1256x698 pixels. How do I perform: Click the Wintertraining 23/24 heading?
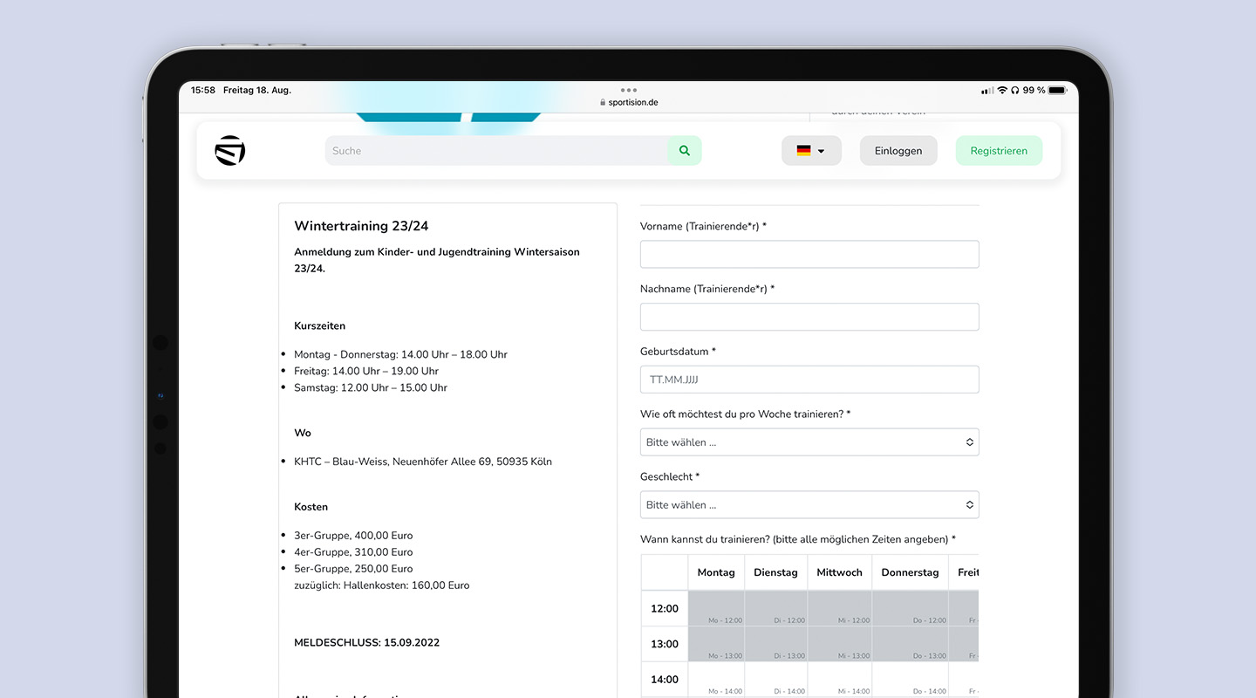(361, 226)
